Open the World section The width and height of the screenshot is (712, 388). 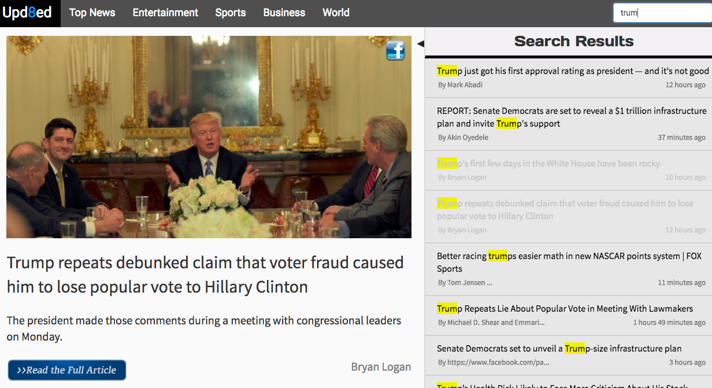tap(336, 13)
